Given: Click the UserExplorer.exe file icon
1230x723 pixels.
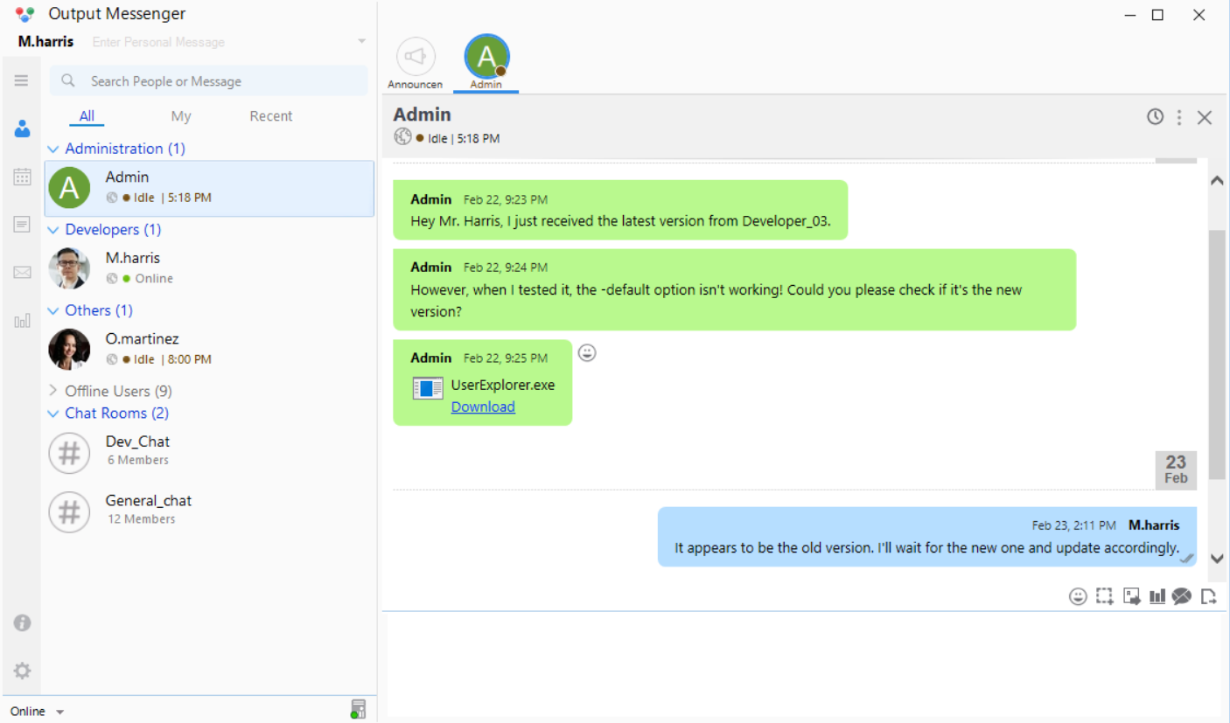Looking at the screenshot, I should click(428, 388).
